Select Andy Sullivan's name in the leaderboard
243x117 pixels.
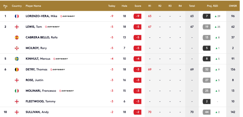click(37, 112)
